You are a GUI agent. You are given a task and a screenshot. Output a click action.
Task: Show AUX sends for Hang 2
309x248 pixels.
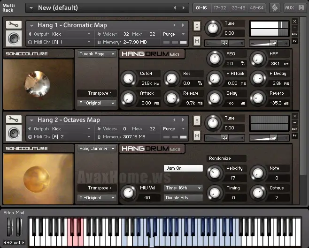click(x=294, y=129)
